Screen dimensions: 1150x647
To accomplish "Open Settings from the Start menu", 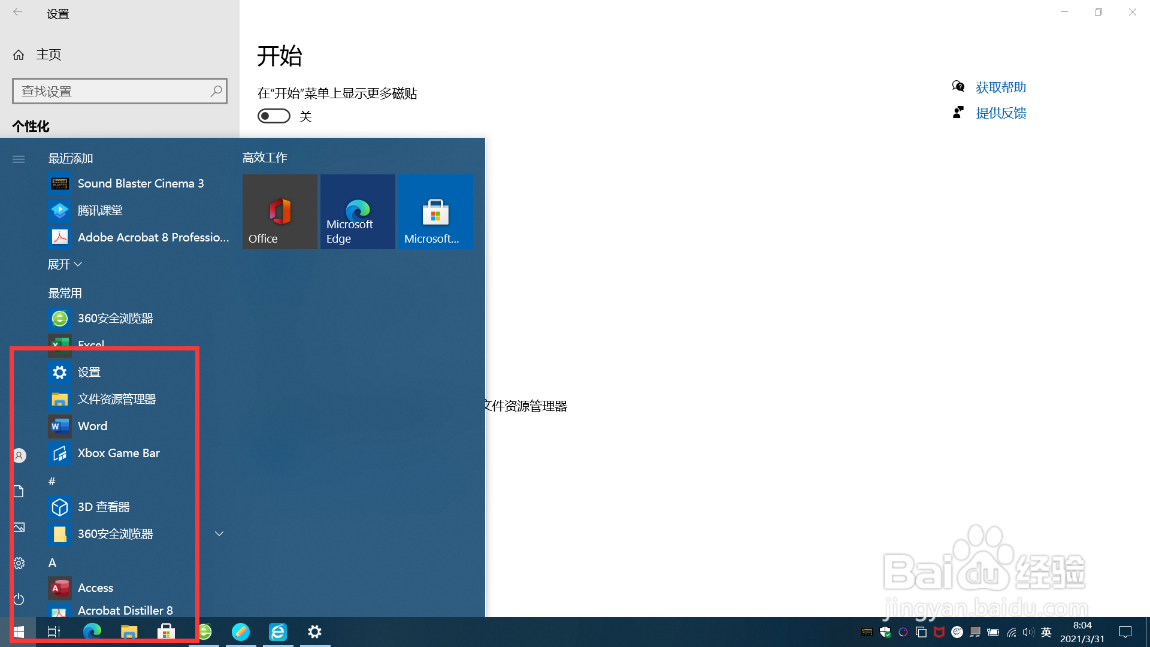I will pos(89,372).
